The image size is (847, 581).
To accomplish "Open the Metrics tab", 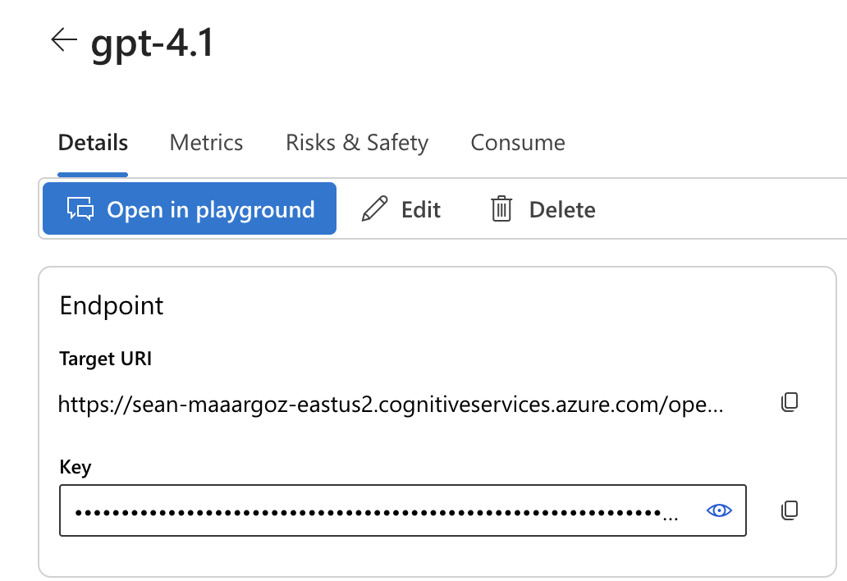I will [x=206, y=143].
